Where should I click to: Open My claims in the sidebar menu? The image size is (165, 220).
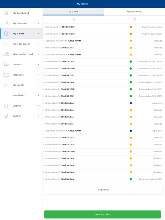[21, 34]
